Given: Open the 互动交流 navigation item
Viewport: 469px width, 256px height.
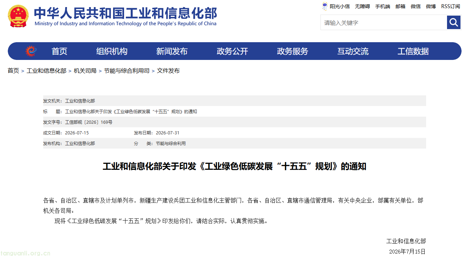Looking at the screenshot, I should tap(353, 51).
